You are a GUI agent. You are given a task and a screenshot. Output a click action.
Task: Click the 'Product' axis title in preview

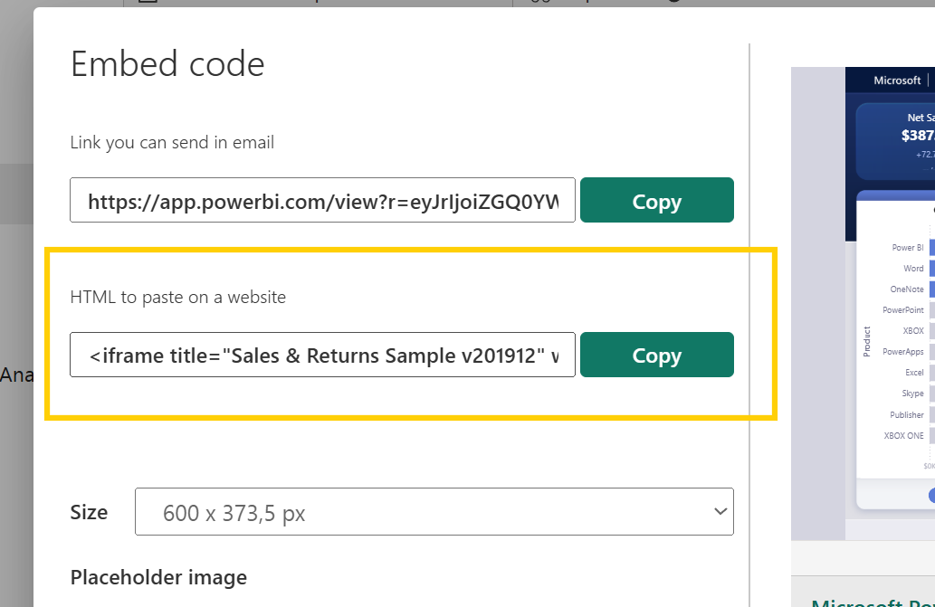tap(867, 342)
